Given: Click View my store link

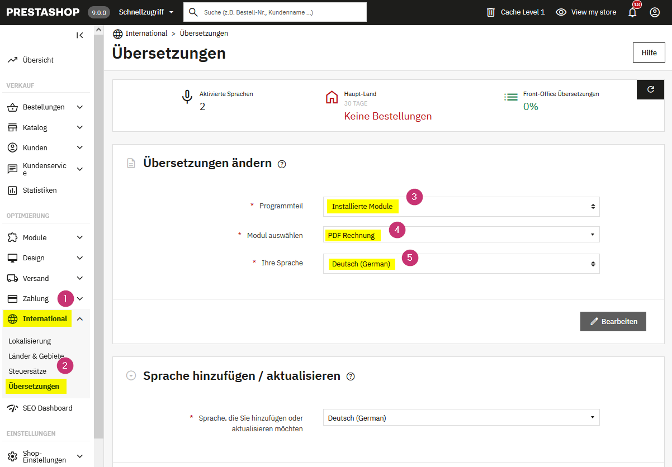Looking at the screenshot, I should 594,12.
